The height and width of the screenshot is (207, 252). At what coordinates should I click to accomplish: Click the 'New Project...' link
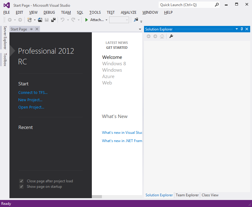[x=30, y=100]
